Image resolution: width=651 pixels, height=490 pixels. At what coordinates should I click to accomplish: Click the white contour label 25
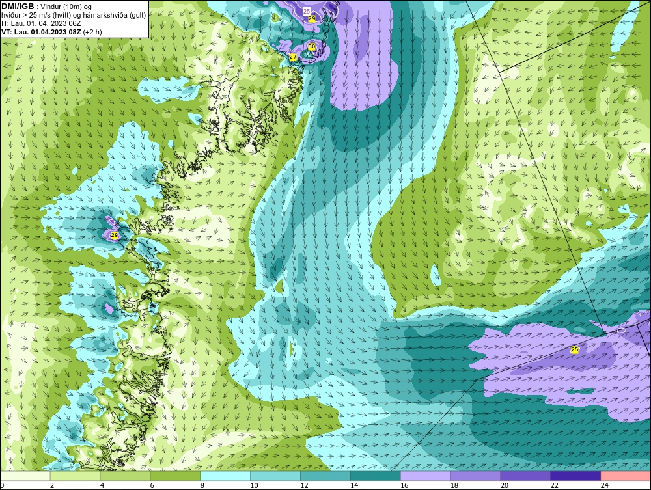coord(307,11)
